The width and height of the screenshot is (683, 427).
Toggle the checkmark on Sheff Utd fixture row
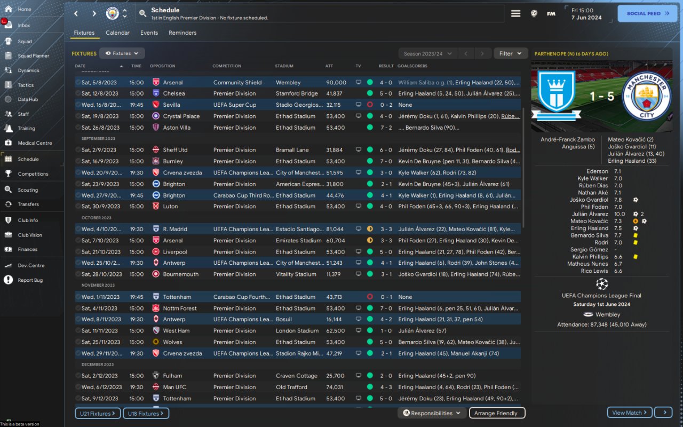tap(78, 150)
